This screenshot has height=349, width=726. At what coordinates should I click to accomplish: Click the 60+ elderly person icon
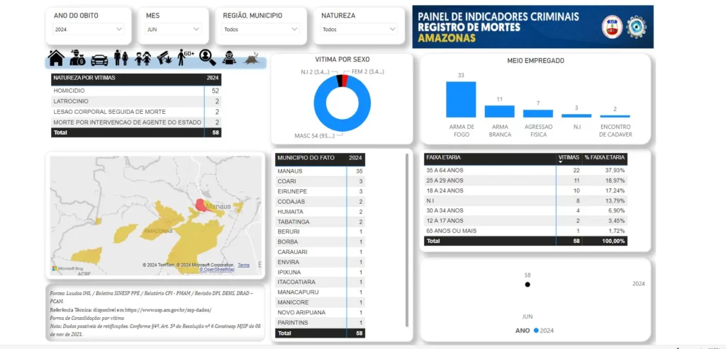(x=186, y=57)
